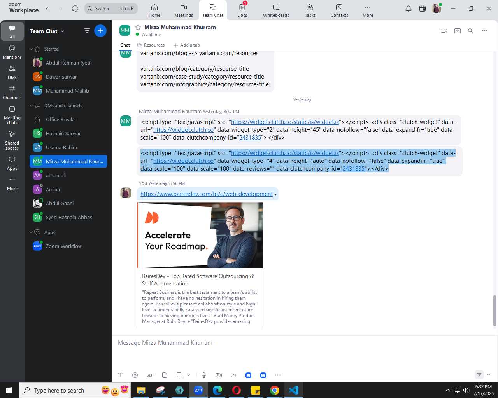Open notifications bell

coord(409,9)
